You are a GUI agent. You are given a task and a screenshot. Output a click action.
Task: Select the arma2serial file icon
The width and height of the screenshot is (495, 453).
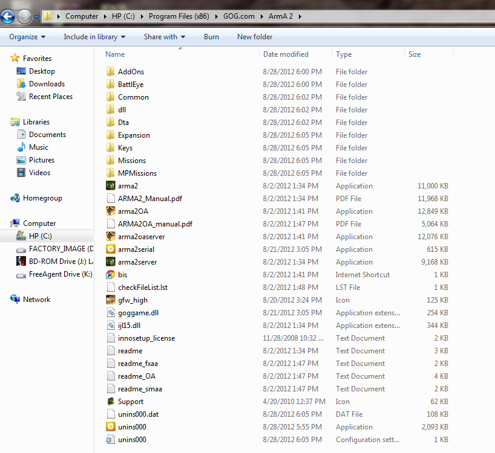111,249
